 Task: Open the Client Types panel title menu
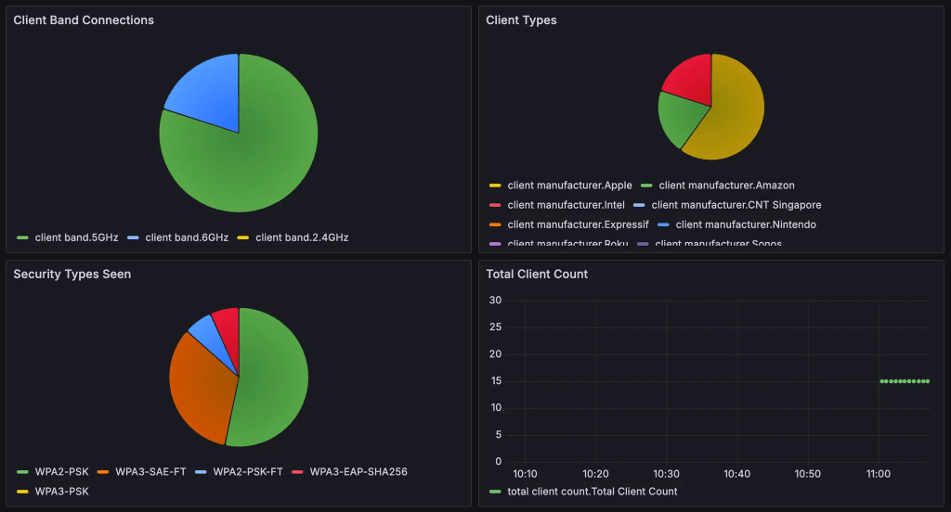(521, 20)
